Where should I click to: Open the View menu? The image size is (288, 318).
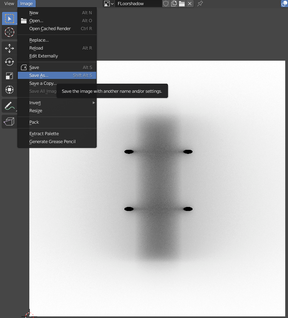[9, 4]
